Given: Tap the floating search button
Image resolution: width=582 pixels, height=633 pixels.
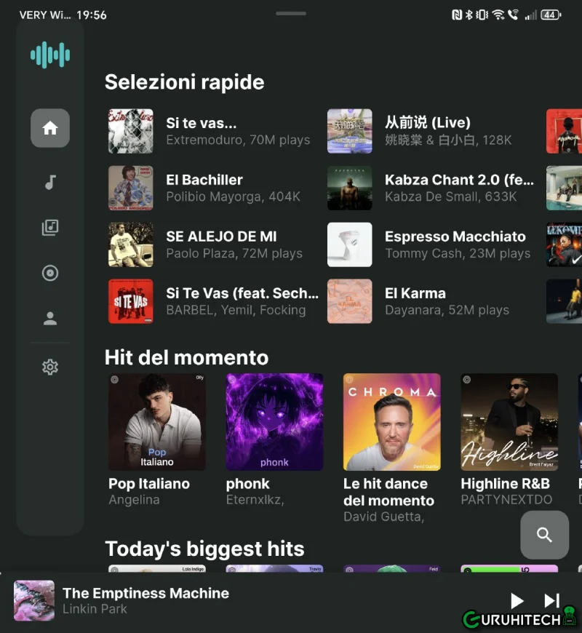Looking at the screenshot, I should point(544,535).
